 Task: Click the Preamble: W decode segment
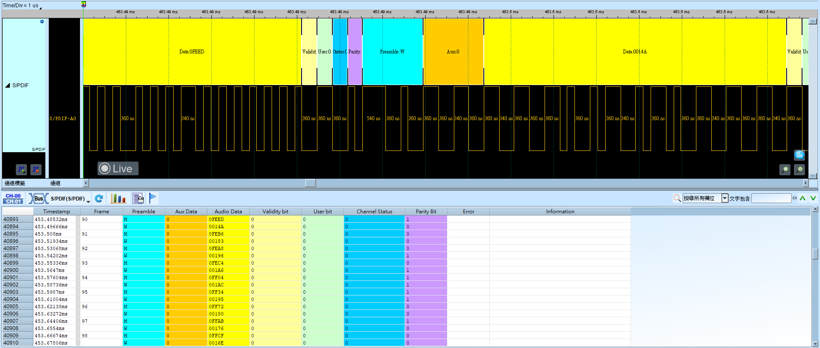tap(392, 52)
